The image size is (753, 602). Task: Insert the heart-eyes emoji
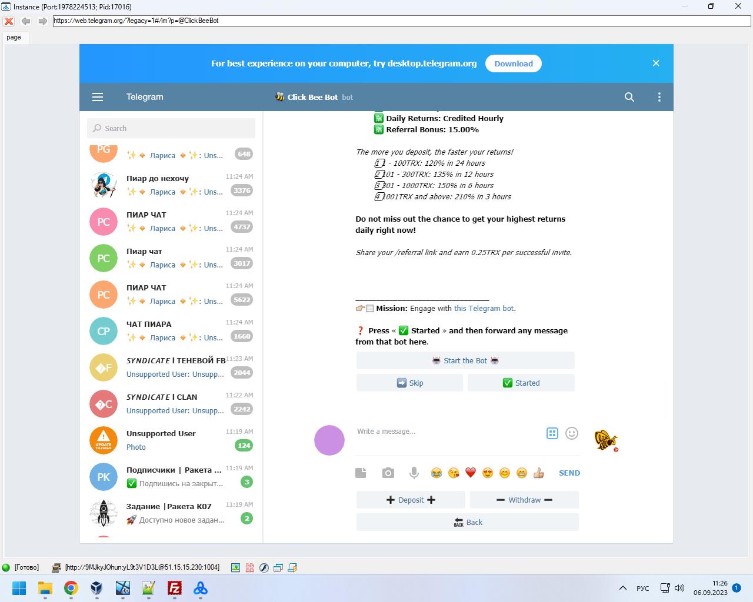pyautogui.click(x=488, y=473)
